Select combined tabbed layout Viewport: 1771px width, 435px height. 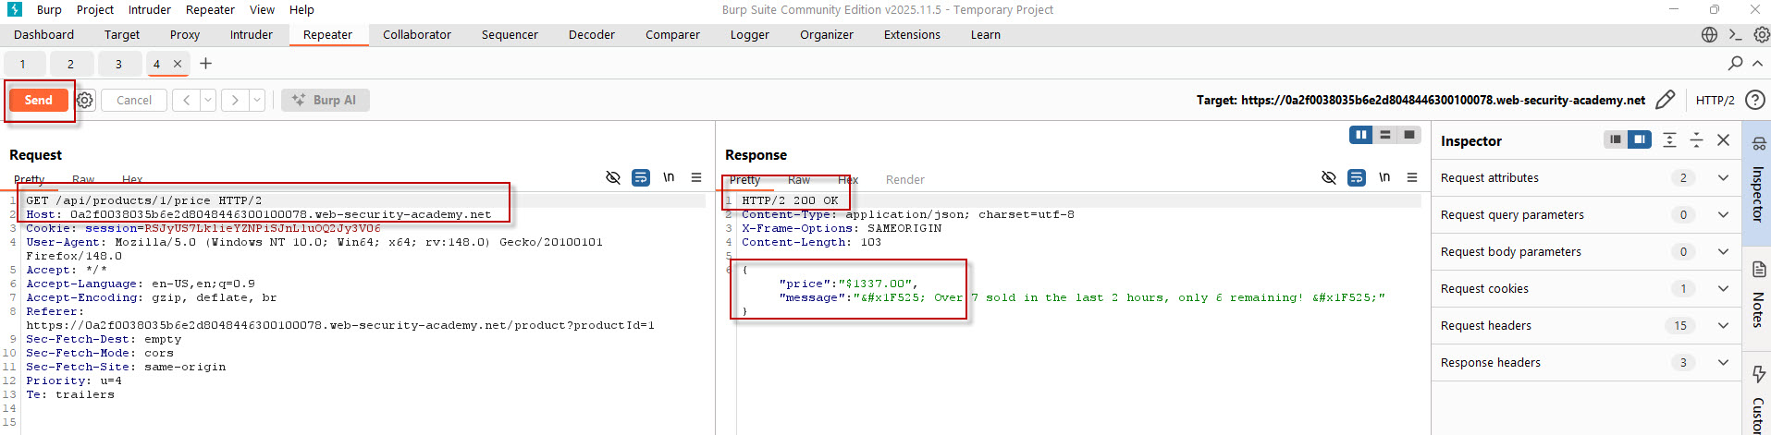click(x=1409, y=135)
